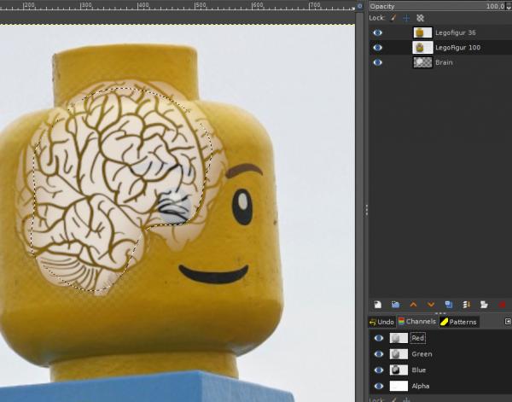The height and width of the screenshot is (402, 512).
Task: Raise the selected layer one step
Action: [413, 305]
